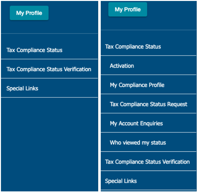Click My Profile button in the expanded menu panel
198x192 pixels.
click(128, 10)
